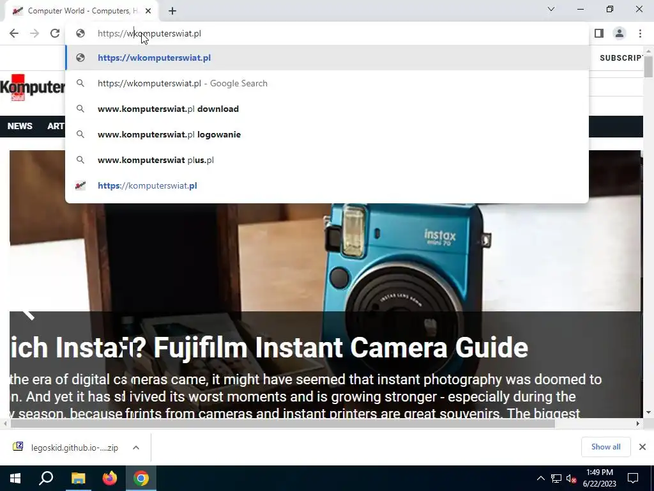Click the Komputer Swiat site logo
Screen dimensions: 654x491
(33, 87)
